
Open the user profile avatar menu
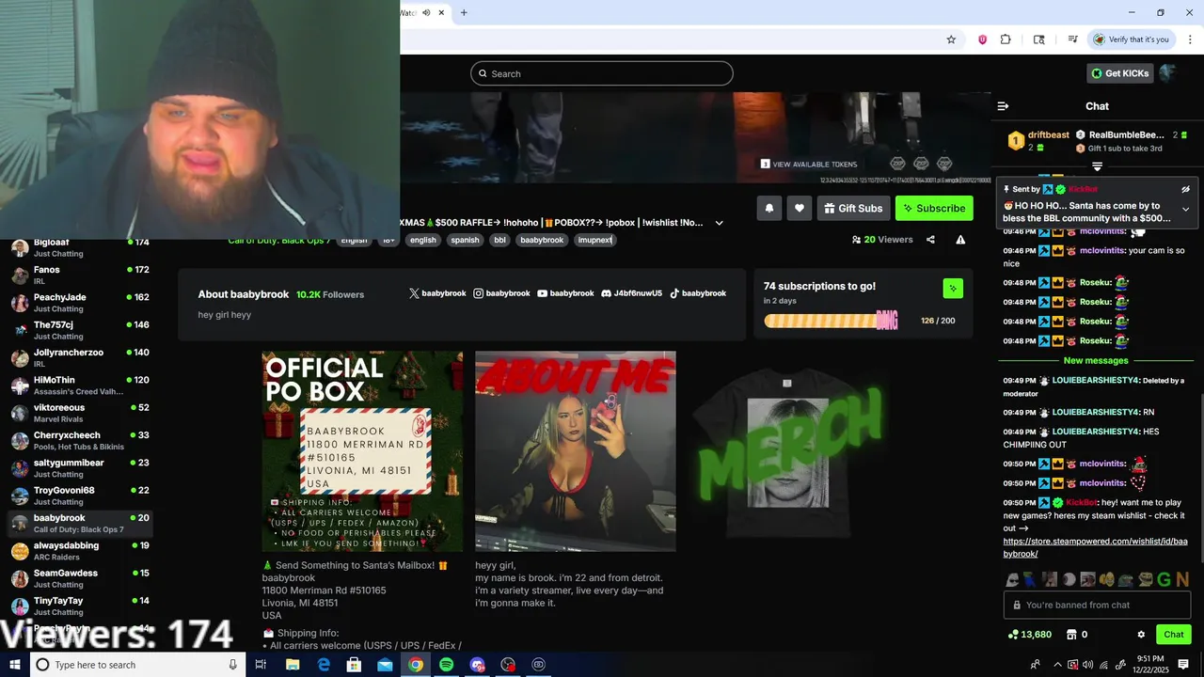tap(1168, 73)
